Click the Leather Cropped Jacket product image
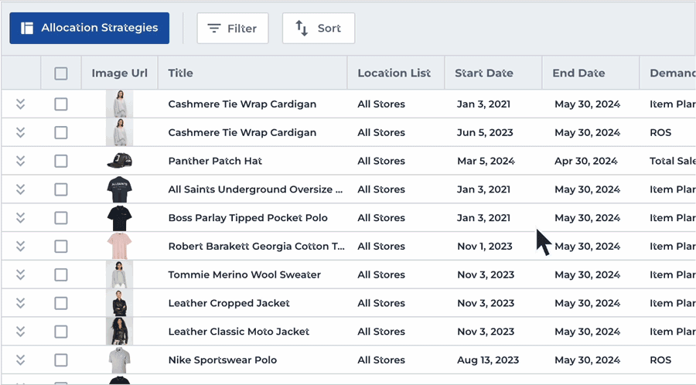The image size is (696, 385). pyautogui.click(x=119, y=303)
